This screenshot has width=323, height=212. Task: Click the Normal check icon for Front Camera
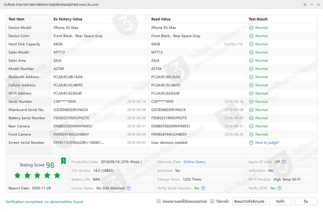tap(251, 135)
